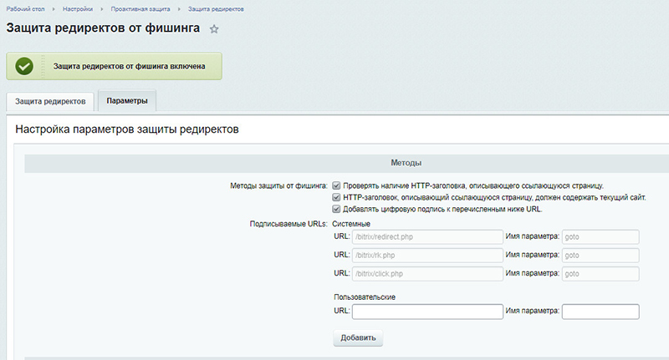Click the Подписываемые URLs label
The height and width of the screenshot is (360, 669).
(289, 224)
